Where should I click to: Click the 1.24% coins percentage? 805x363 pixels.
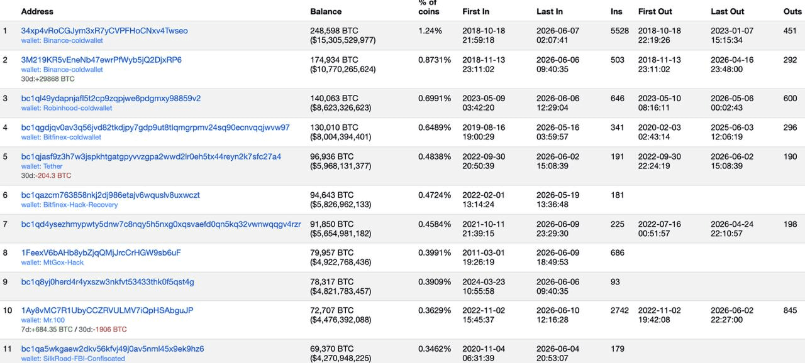[430, 31]
